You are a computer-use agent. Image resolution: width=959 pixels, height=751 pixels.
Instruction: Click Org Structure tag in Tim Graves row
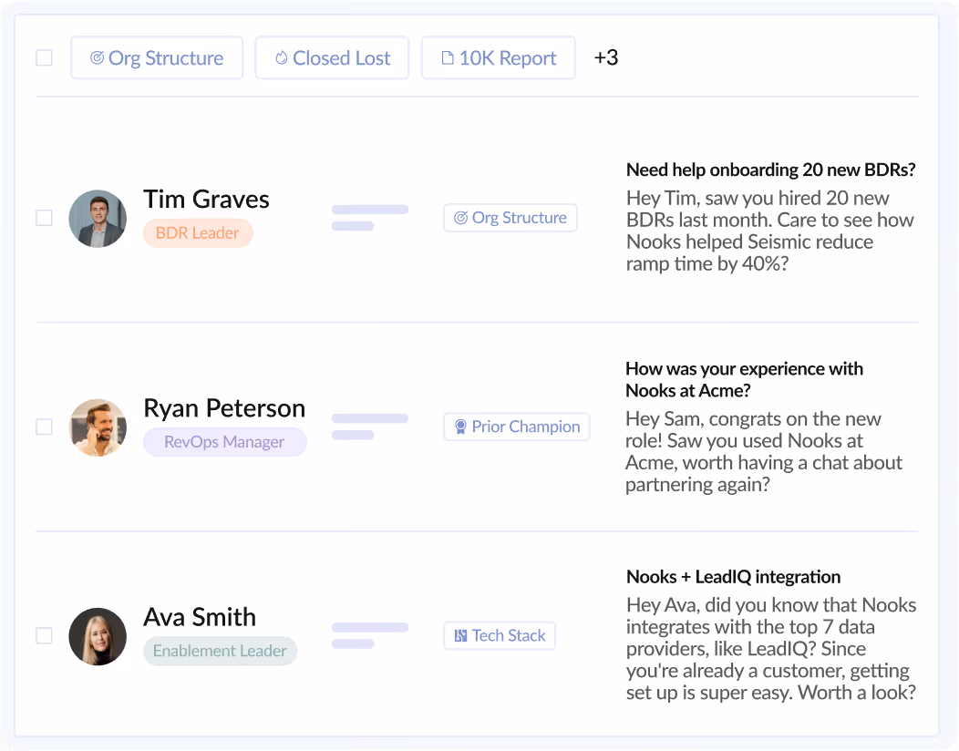click(x=510, y=218)
